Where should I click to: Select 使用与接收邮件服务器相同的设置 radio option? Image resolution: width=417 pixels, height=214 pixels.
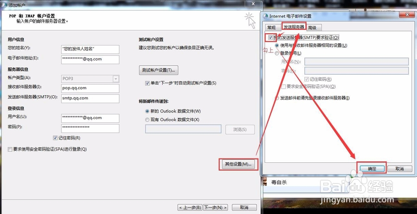277,45
